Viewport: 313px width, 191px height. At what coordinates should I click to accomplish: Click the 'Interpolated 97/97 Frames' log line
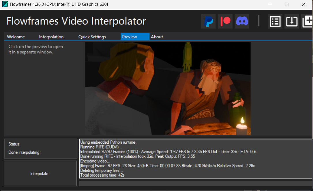[x=168, y=152]
